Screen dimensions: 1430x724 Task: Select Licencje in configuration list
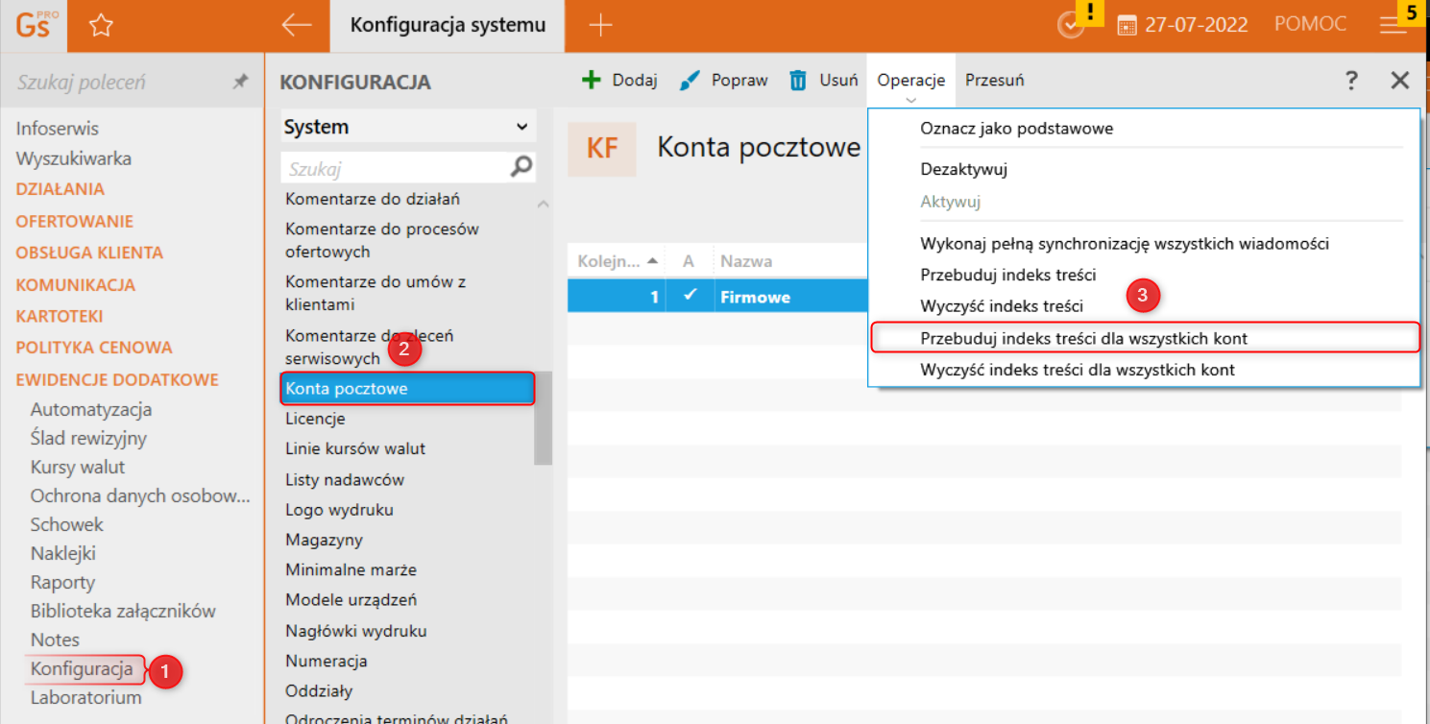(x=315, y=419)
